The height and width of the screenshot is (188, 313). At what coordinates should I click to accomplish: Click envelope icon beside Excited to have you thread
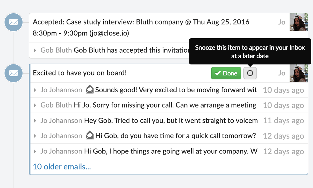pyautogui.click(x=14, y=73)
